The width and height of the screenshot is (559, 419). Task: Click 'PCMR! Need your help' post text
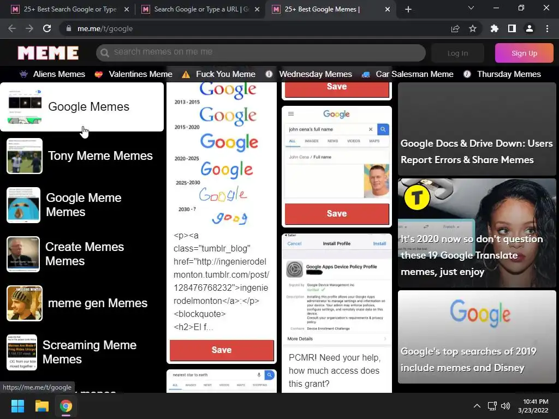[x=335, y=370]
